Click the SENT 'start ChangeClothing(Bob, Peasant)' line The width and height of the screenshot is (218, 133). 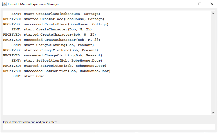coord(53,45)
